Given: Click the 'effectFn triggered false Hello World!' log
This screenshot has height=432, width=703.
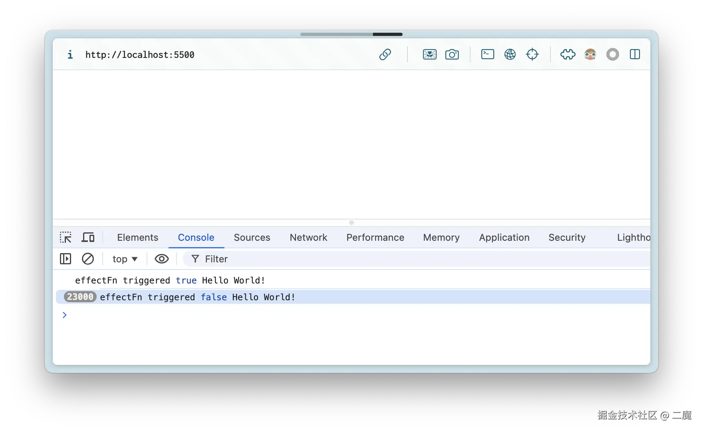Looking at the screenshot, I should click(198, 297).
